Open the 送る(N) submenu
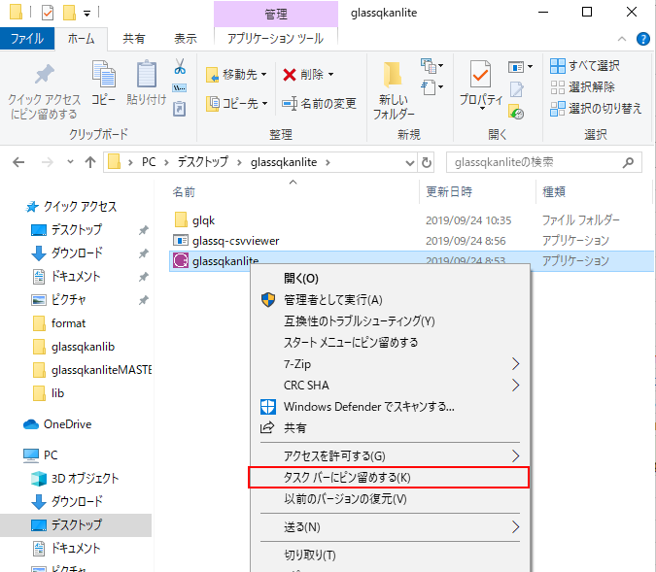Viewport: 656px width, 572px height. [x=391, y=527]
